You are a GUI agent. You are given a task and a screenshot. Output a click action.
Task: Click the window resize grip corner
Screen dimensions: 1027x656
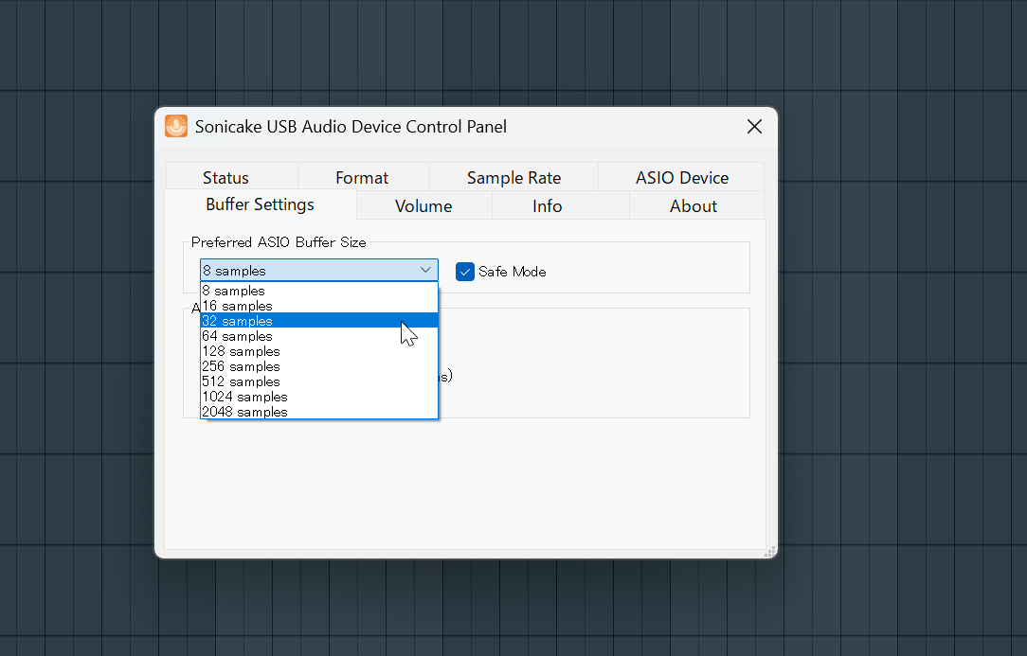771,551
